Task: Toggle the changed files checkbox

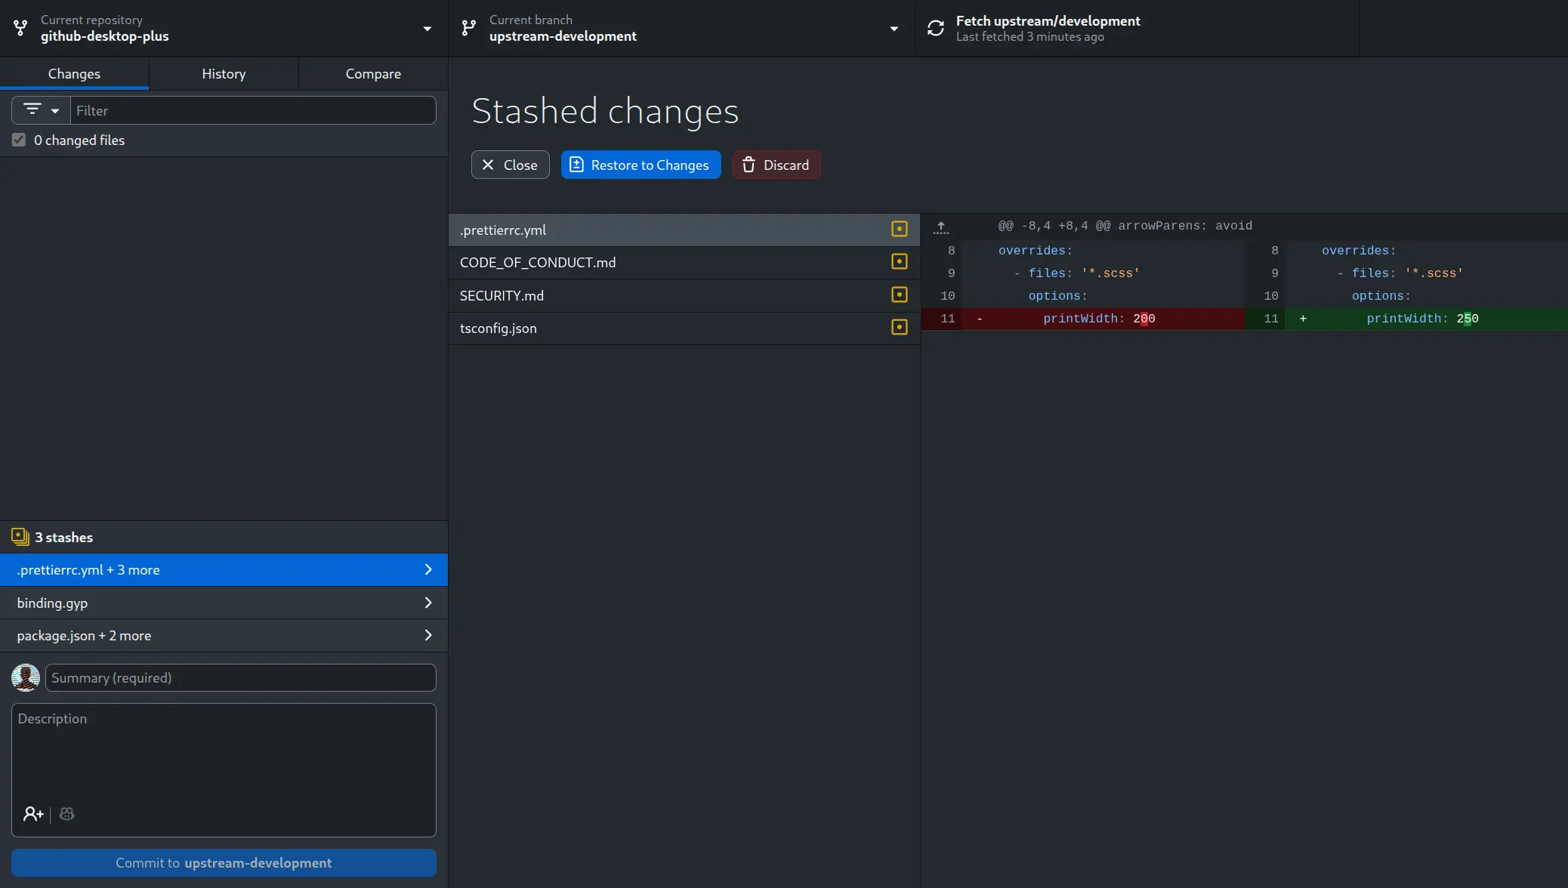Action: click(x=19, y=140)
